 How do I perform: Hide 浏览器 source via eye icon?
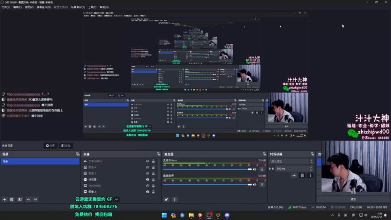(148, 179)
